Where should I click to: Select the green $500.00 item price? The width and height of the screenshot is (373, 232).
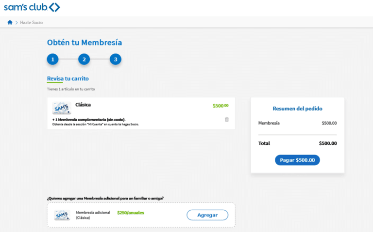(220, 106)
